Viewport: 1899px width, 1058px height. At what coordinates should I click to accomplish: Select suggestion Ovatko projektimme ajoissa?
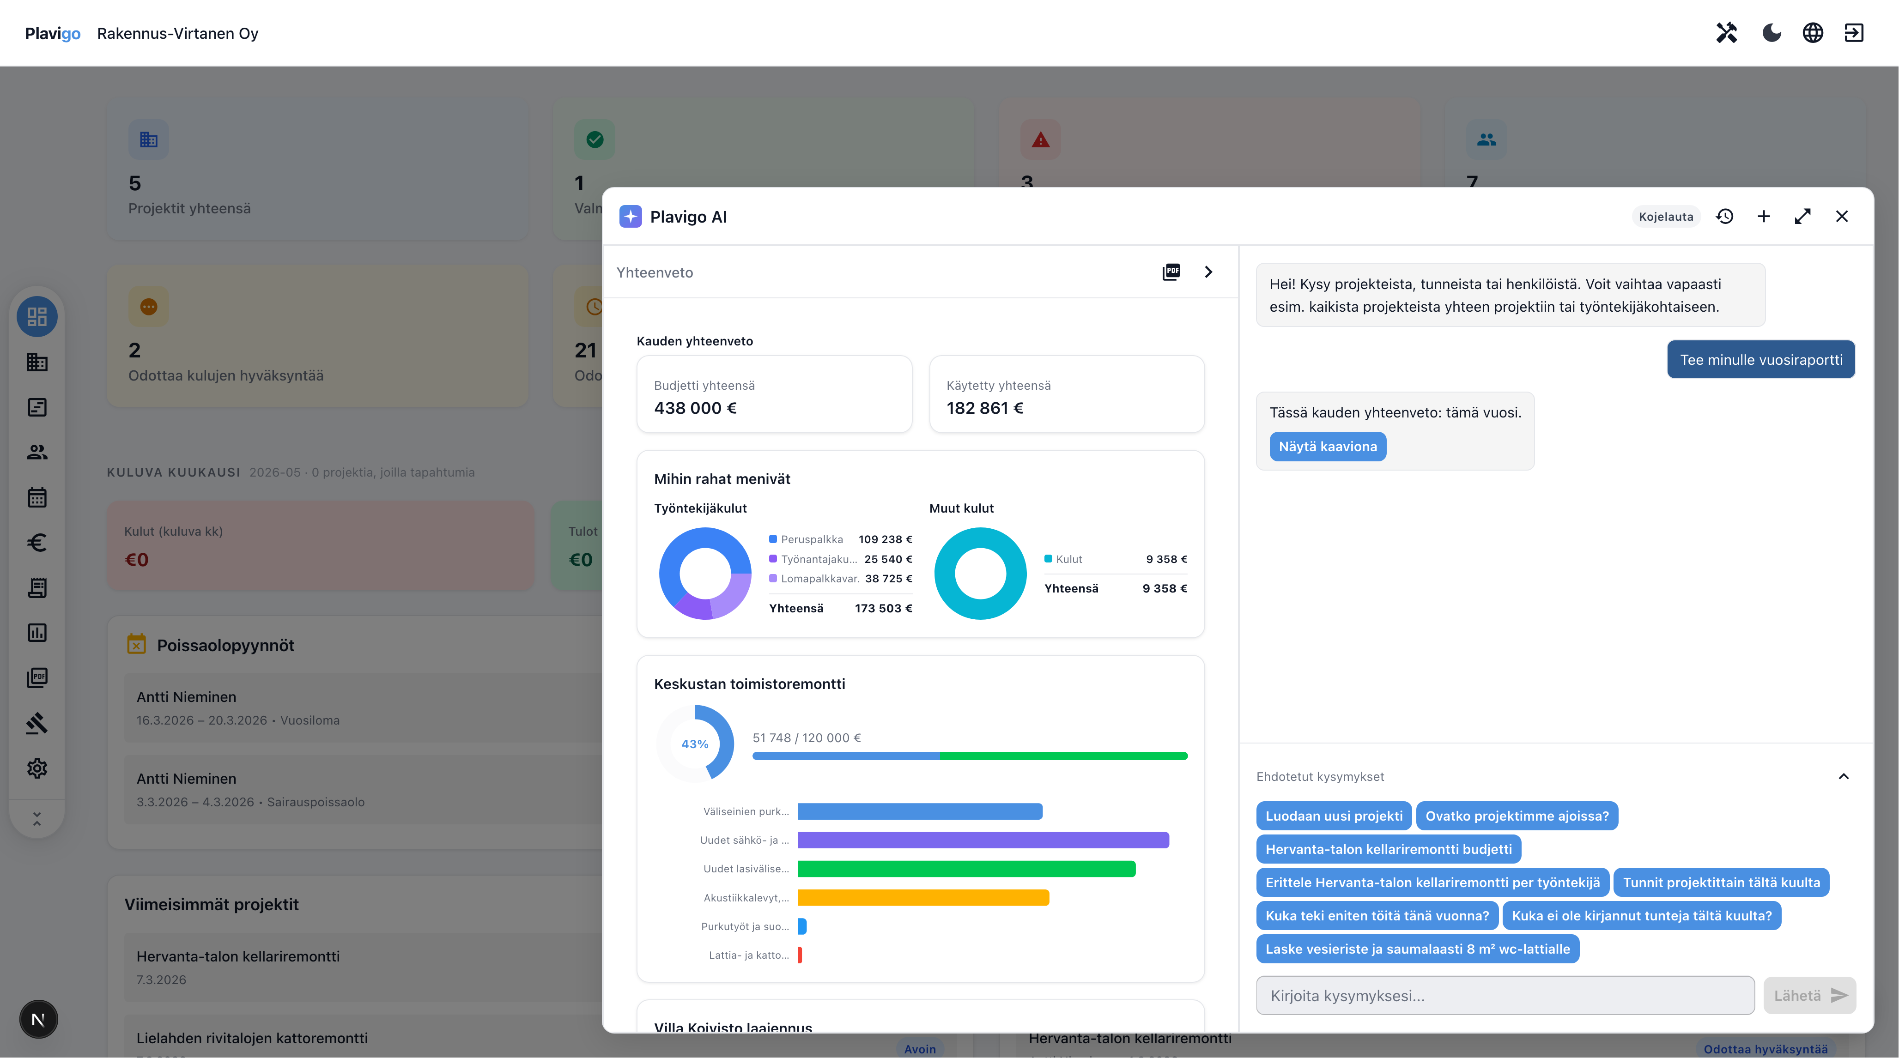[1517, 816]
